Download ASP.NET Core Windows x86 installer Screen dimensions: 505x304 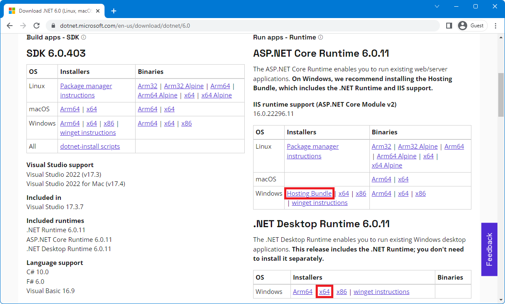pos(361,193)
